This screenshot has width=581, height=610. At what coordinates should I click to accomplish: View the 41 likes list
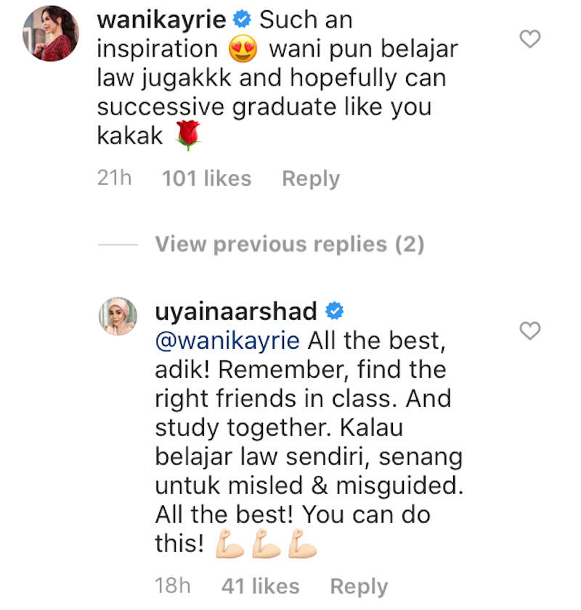260,586
